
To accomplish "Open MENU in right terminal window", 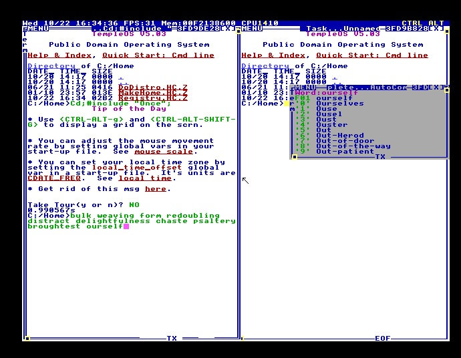I will [x=252, y=29].
